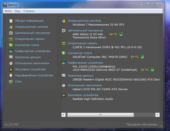Click the RAM stick icon in sidebar

pos(11,39)
